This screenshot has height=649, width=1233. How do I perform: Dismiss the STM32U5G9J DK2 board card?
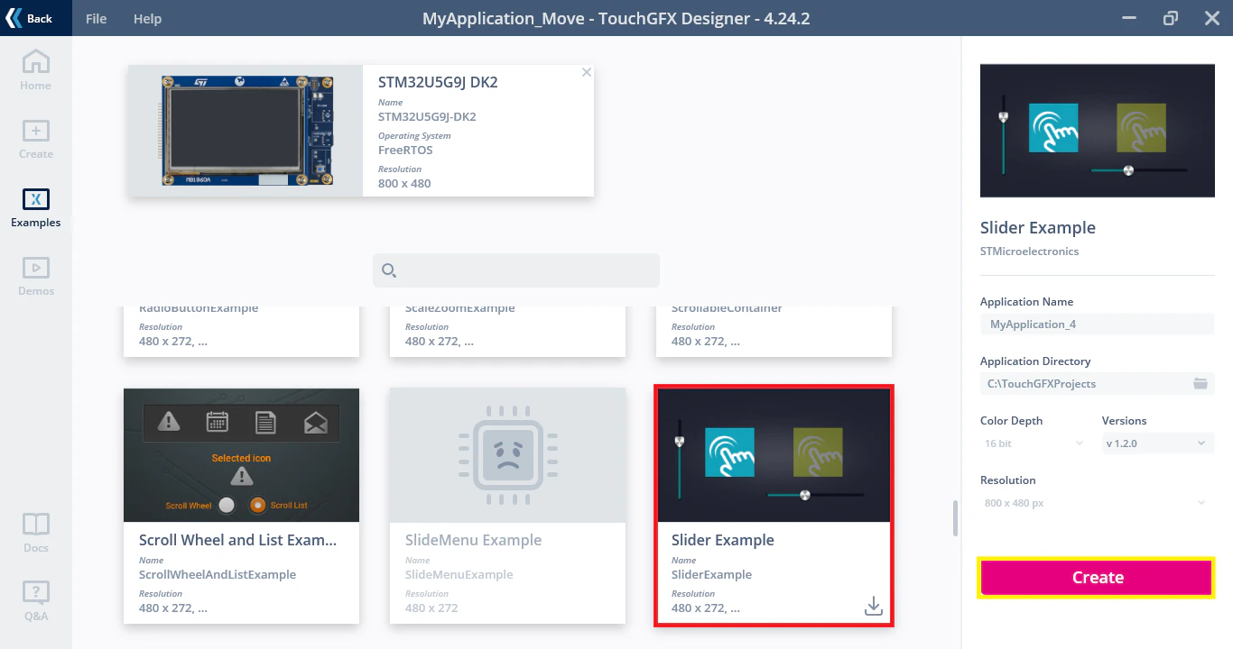tap(587, 73)
